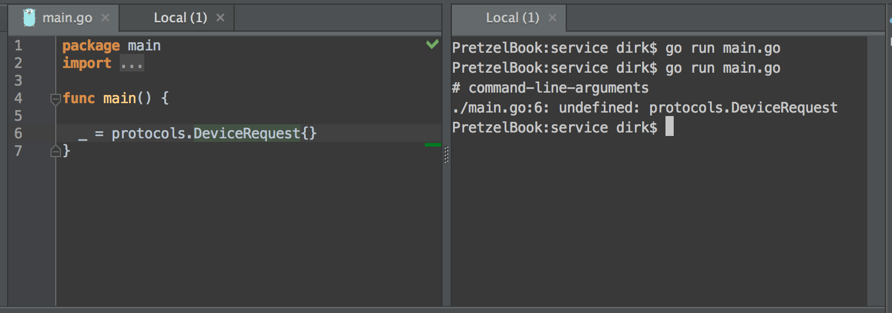The image size is (892, 313).
Task: Click the green marker in editor error stripe
Action: [433, 144]
